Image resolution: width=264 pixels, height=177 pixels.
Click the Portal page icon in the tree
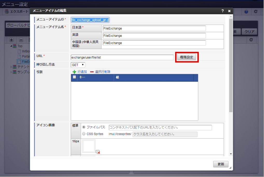pos(19,56)
